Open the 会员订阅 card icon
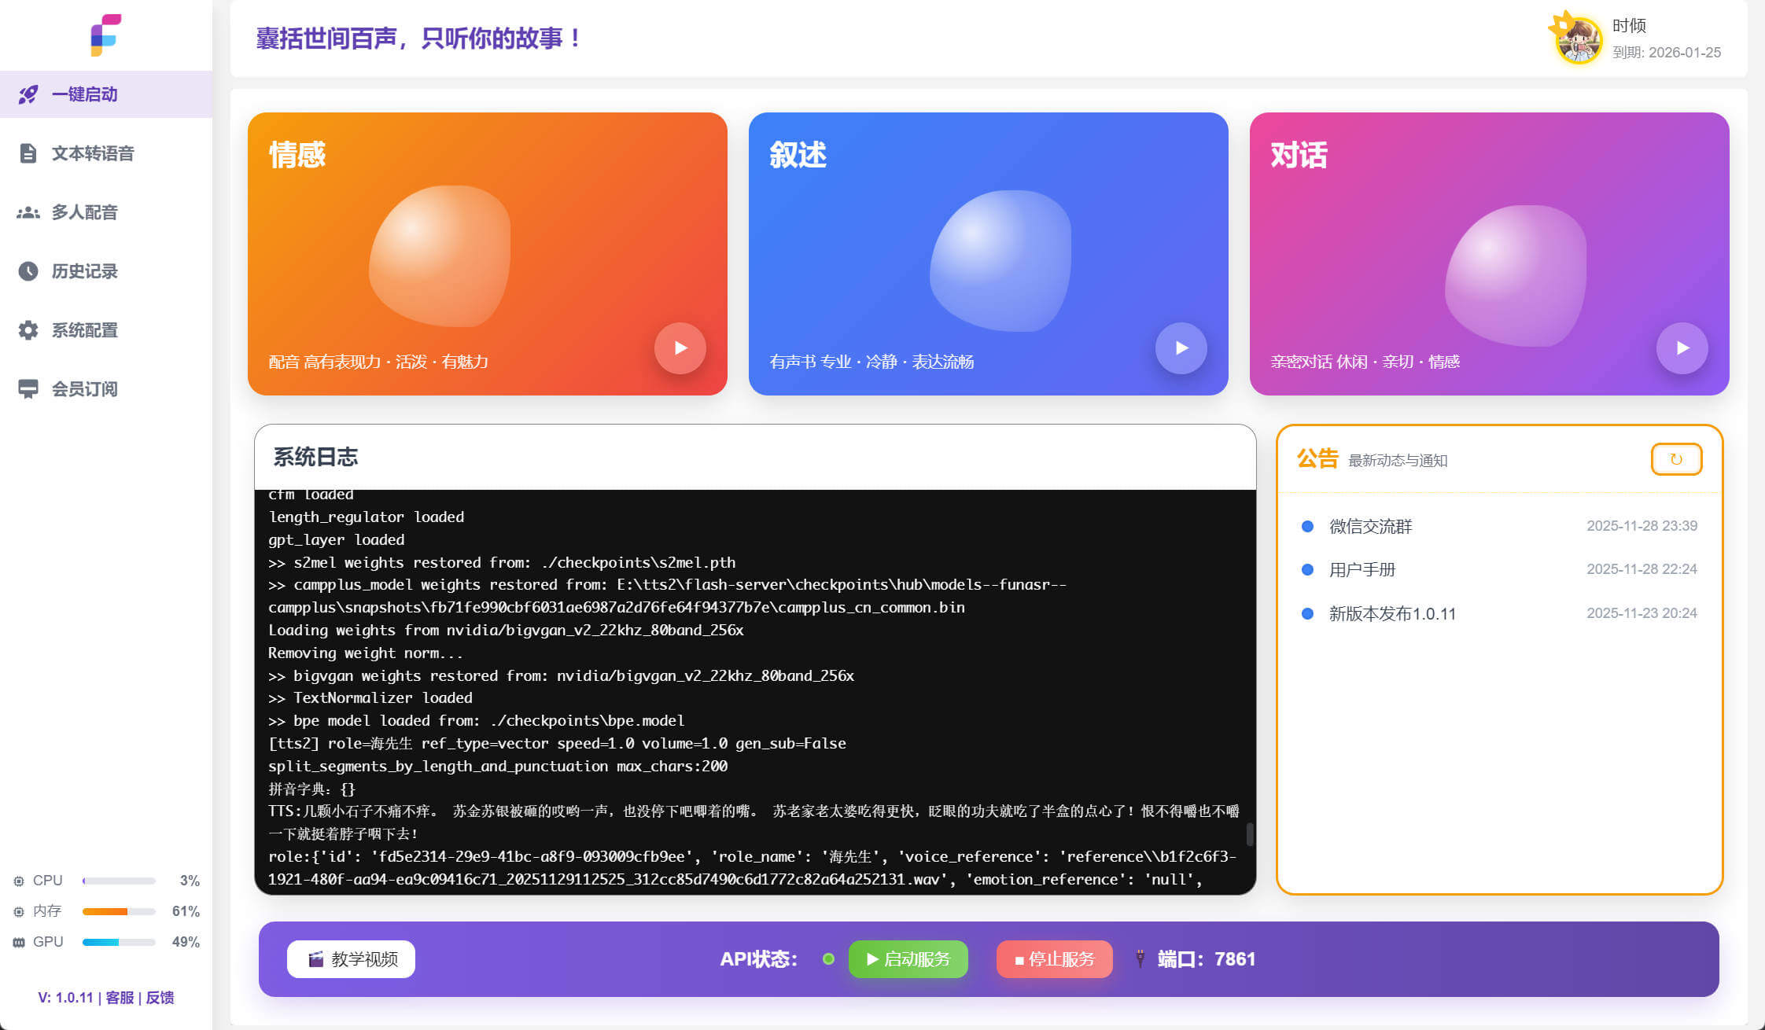The image size is (1765, 1030). coord(28,389)
